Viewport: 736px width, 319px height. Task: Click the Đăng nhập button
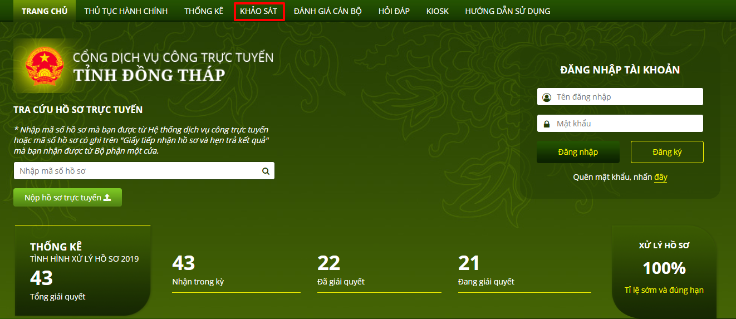(x=578, y=152)
